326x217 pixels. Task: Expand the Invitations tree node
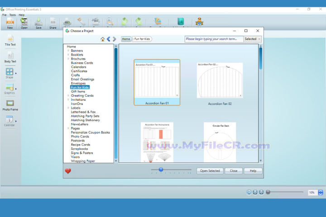68,99
